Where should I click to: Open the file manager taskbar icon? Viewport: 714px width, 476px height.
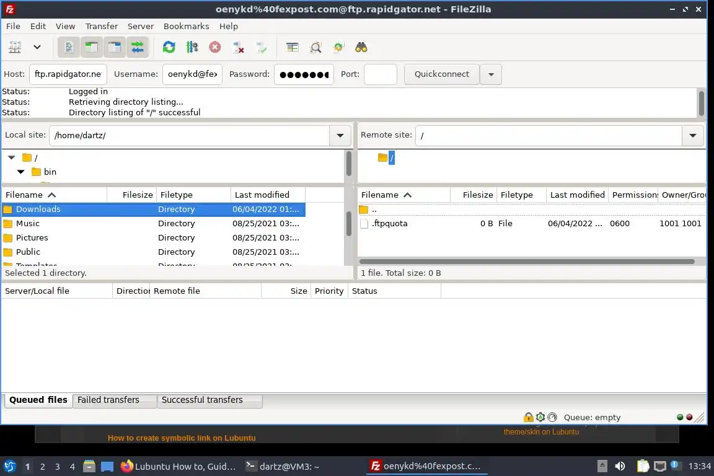(x=89, y=467)
